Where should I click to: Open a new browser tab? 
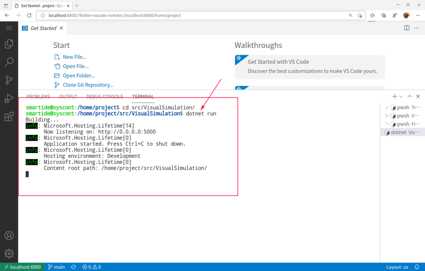tap(77, 6)
